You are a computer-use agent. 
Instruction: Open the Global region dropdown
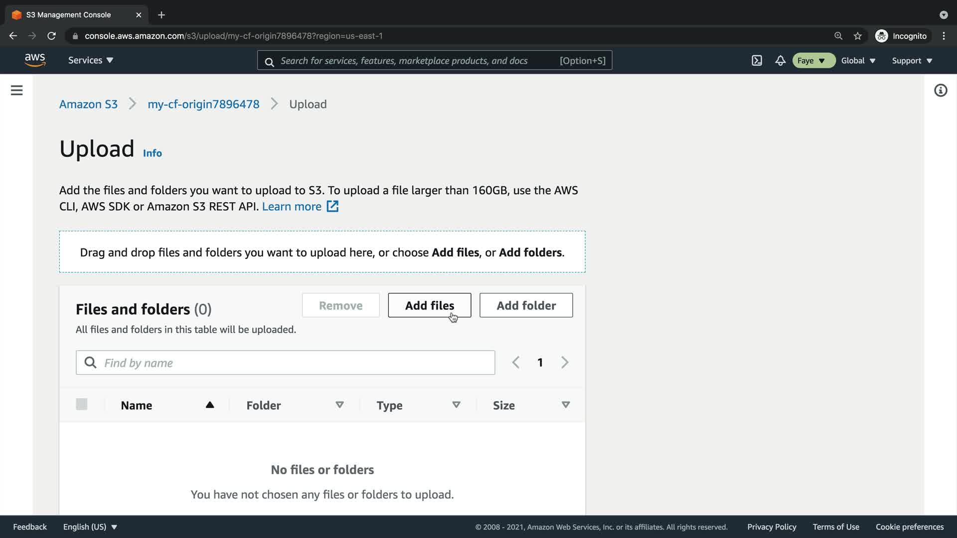[858, 61]
